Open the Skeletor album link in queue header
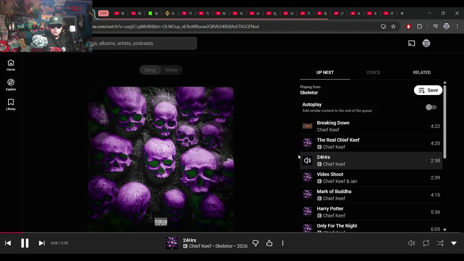 (x=309, y=93)
